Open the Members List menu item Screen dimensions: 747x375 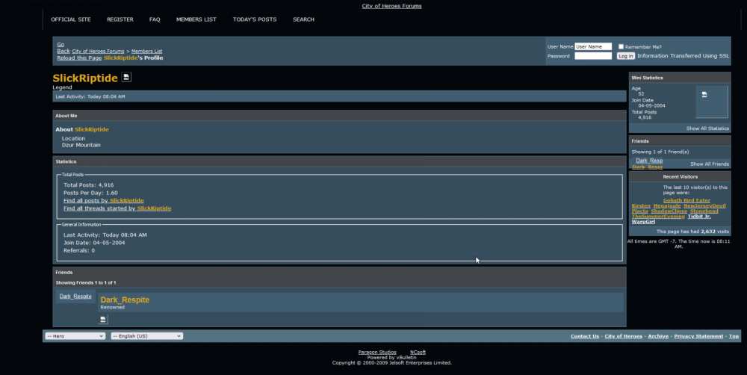point(196,19)
